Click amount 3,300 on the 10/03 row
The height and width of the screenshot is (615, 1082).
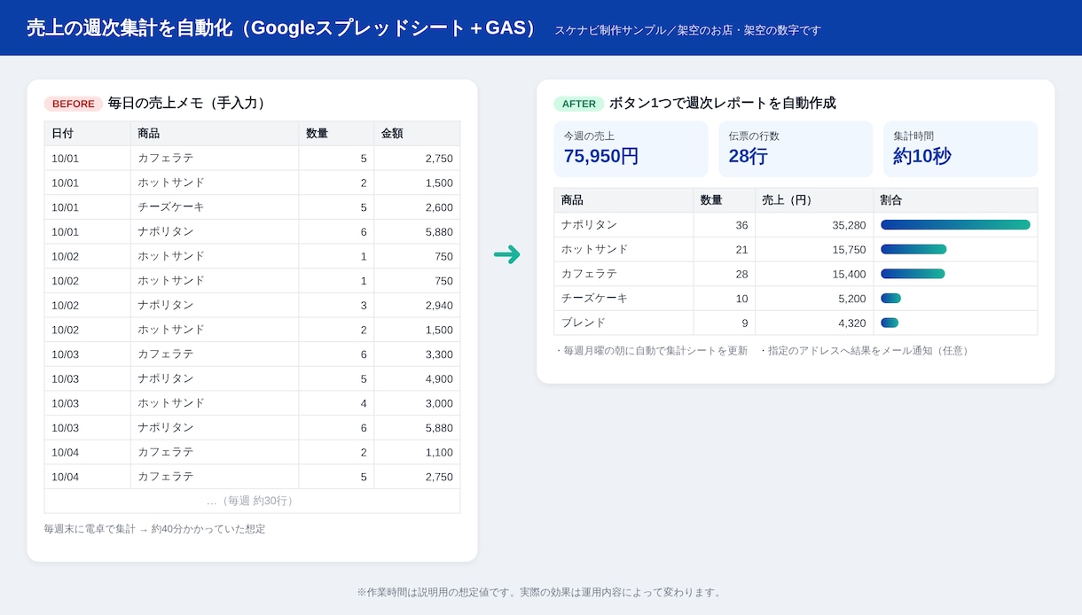439,354
